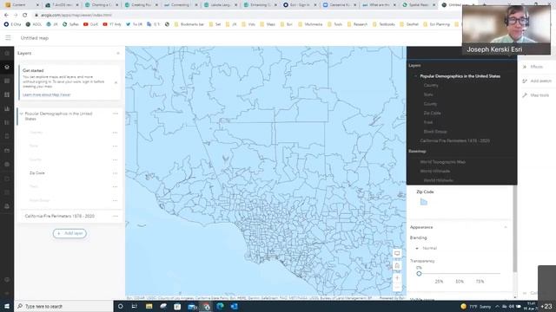Switch to the Spatial Reas browser tab
Image resolution: width=556 pixels, height=312 pixels.
point(419,5)
